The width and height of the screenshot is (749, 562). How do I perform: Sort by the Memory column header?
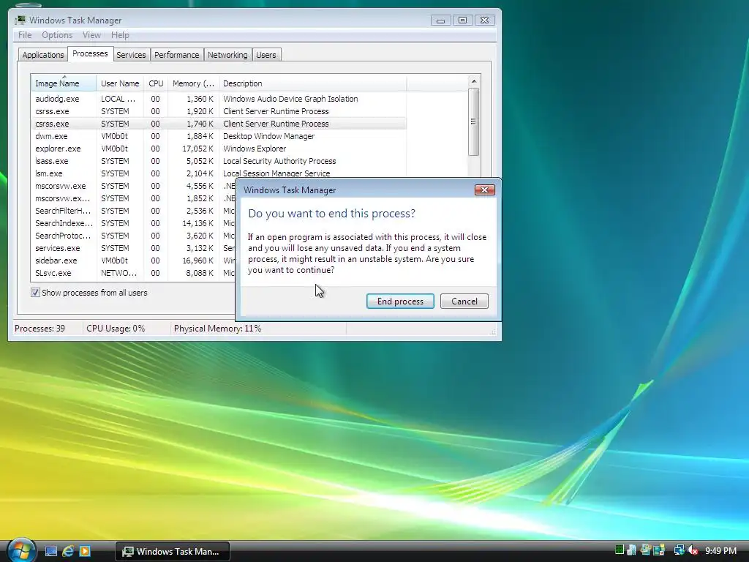pyautogui.click(x=193, y=83)
